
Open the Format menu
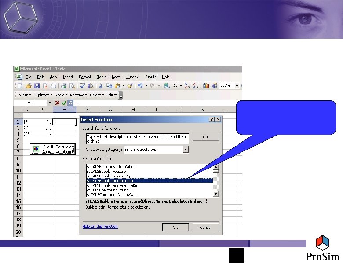[x=85, y=77]
